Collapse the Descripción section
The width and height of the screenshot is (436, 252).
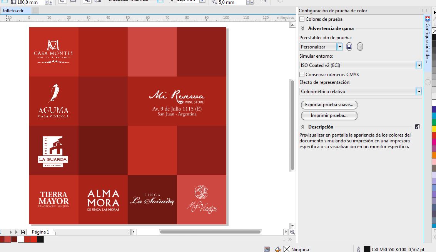302,127
